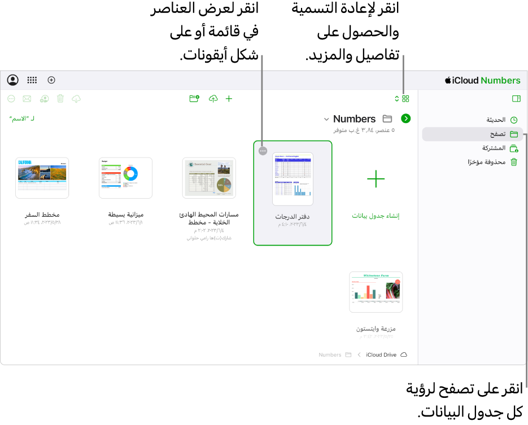Image resolution: width=528 pixels, height=425 pixels.
Task: Click the trash delete icon in toolbar
Action: pyautogui.click(x=60, y=99)
